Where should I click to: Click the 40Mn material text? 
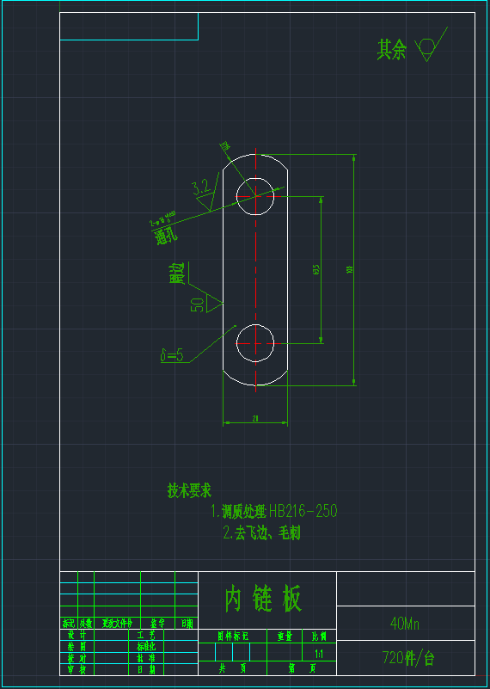point(405,624)
